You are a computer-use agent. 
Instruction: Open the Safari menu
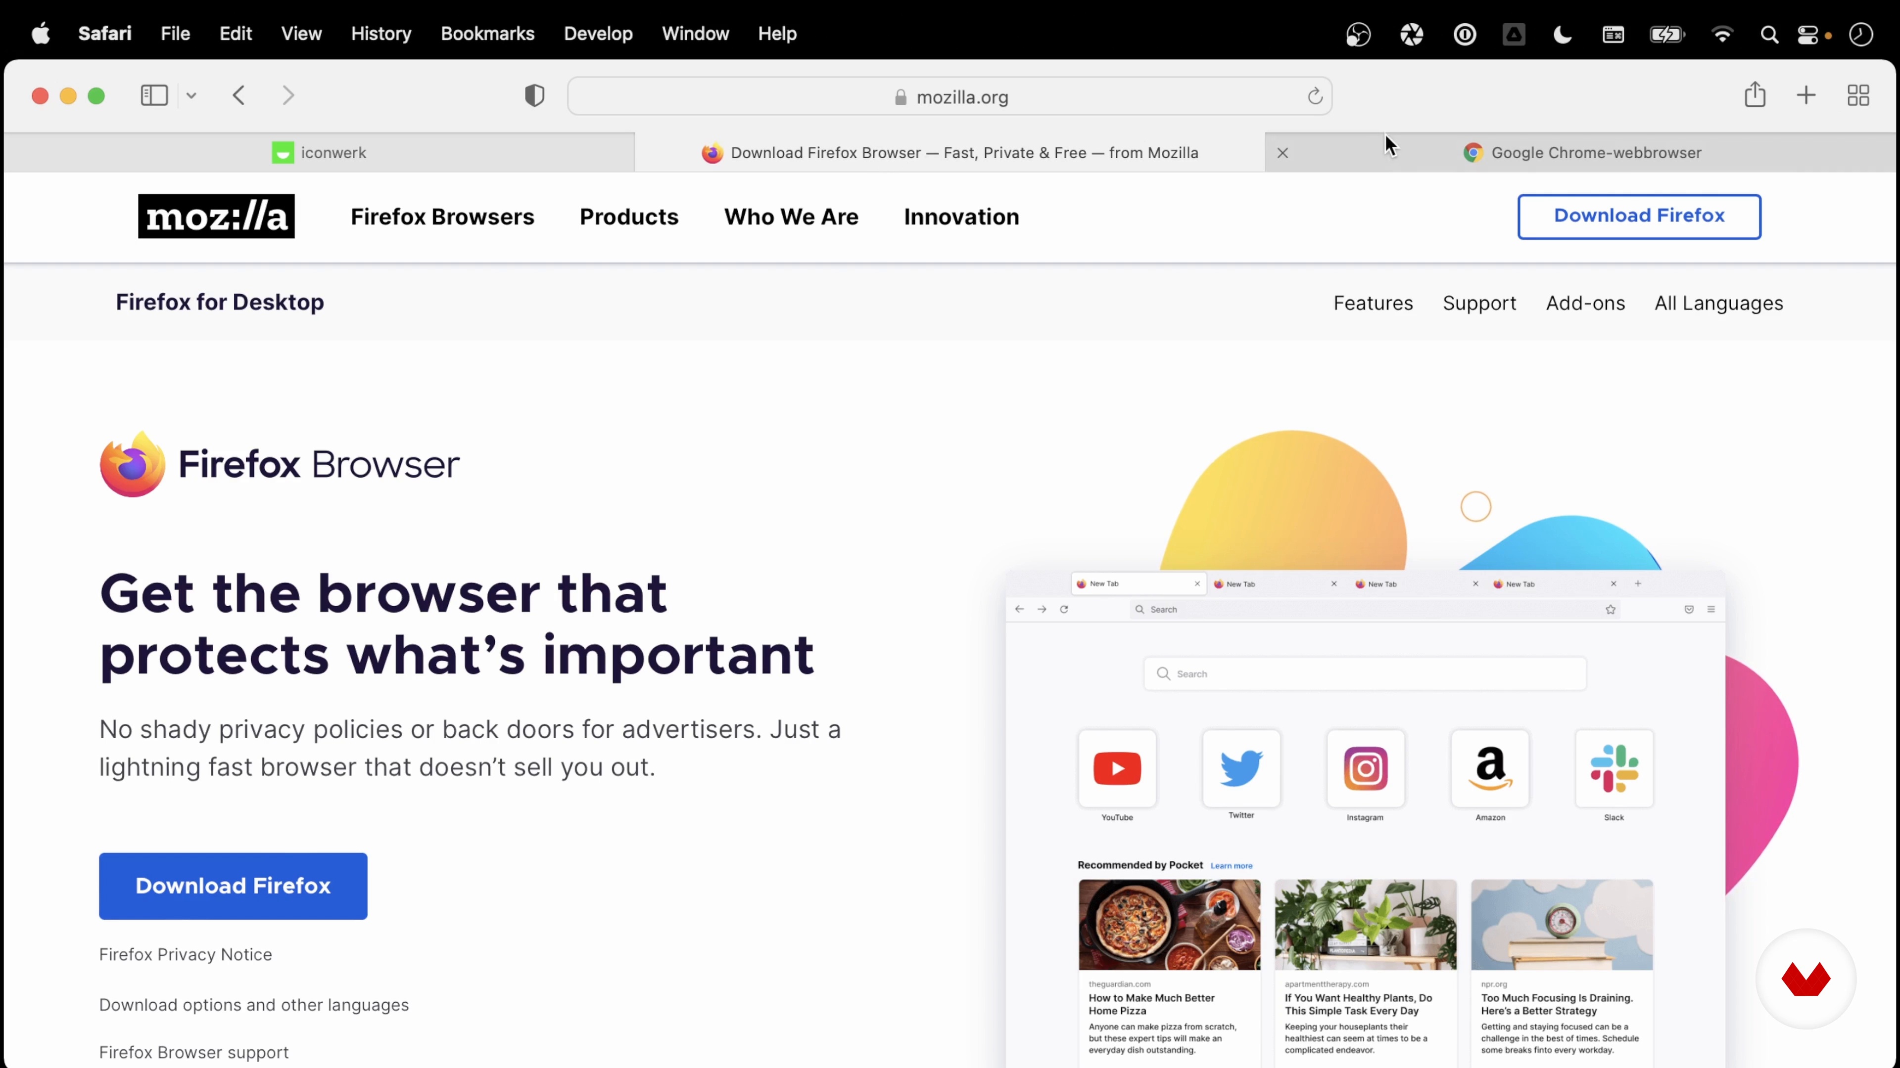pos(105,33)
